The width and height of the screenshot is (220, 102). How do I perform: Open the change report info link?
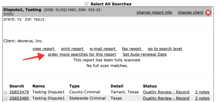(x=154, y=12)
